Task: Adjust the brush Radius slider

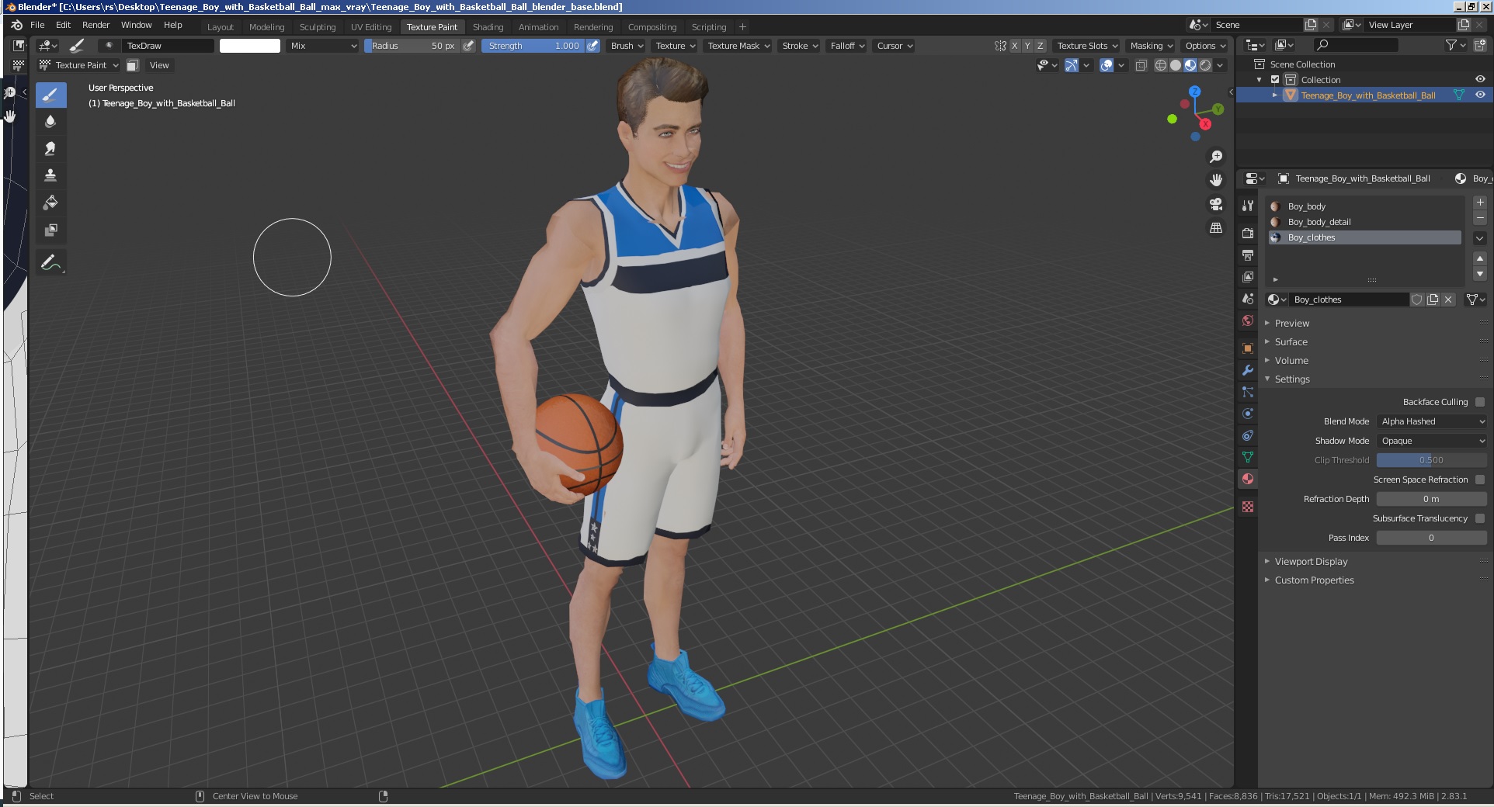Action: click(x=412, y=46)
